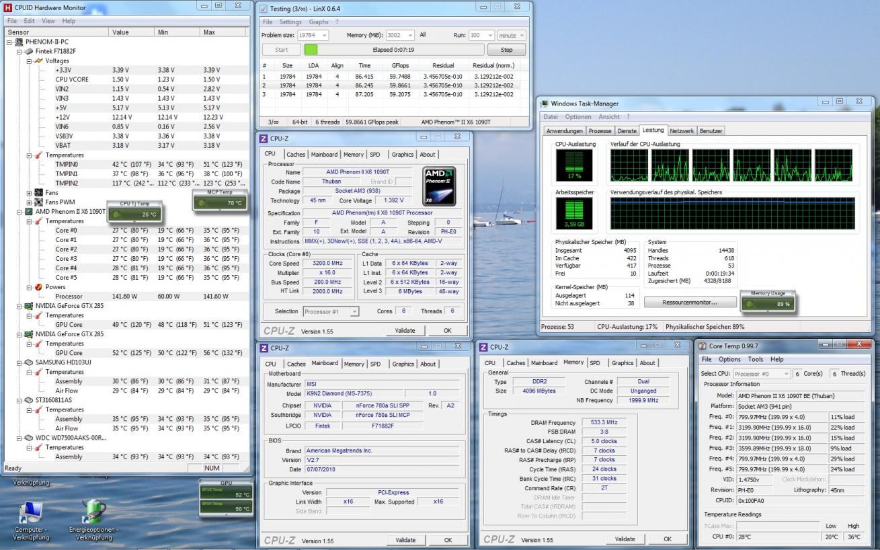
Task: Expand the Fans node in HWMonitor
Action: click(30, 192)
